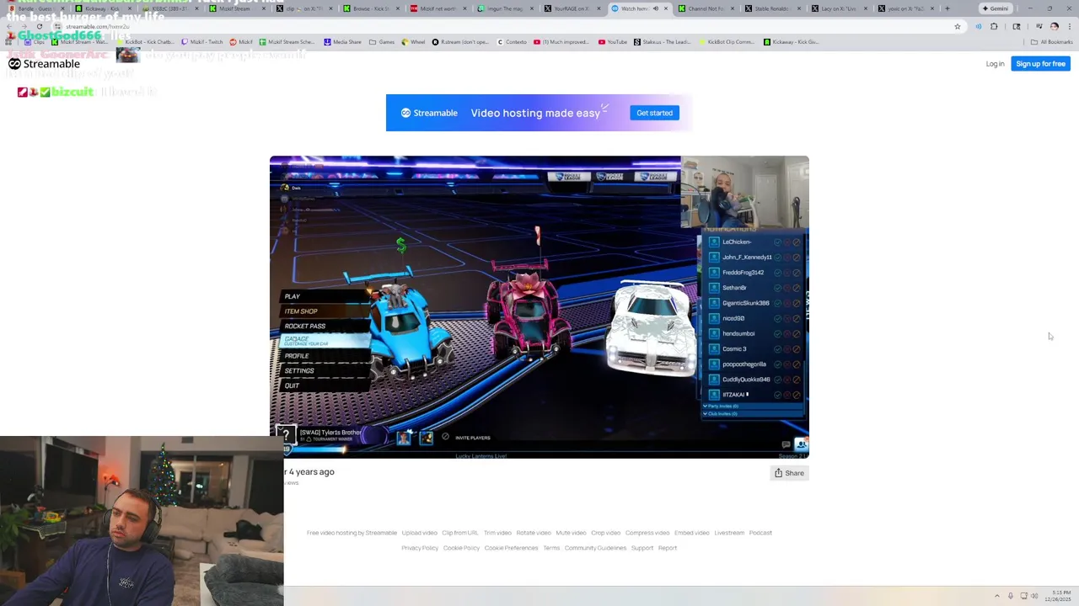Open the Gemini button in Chrome
The height and width of the screenshot is (606, 1079).
(996, 8)
